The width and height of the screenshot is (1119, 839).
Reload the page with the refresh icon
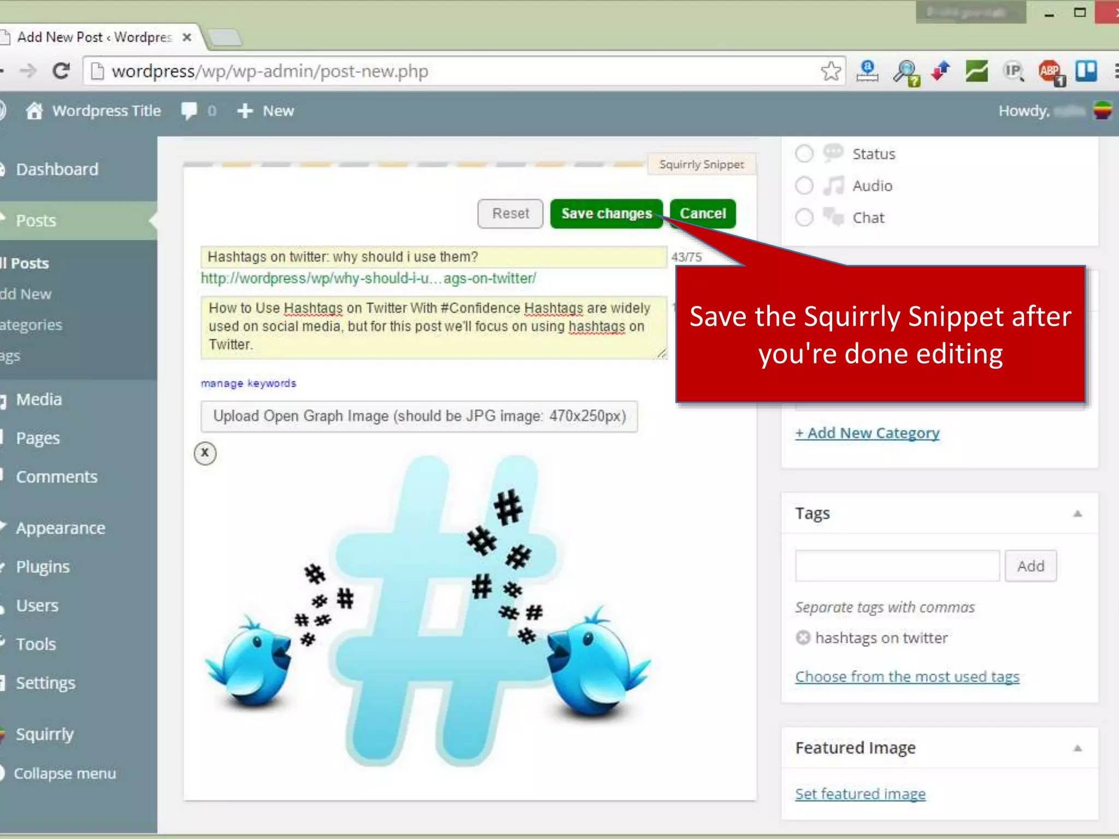click(61, 71)
